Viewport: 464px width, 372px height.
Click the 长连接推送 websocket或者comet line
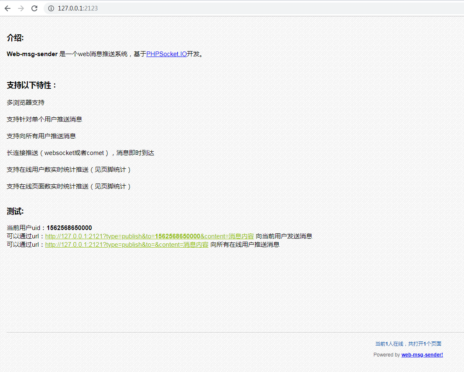[80, 152]
